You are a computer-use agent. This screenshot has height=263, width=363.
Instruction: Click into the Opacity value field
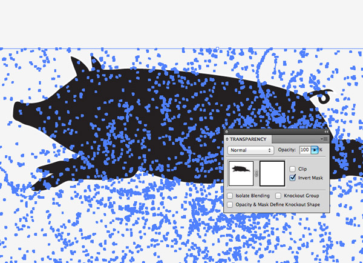tap(305, 150)
